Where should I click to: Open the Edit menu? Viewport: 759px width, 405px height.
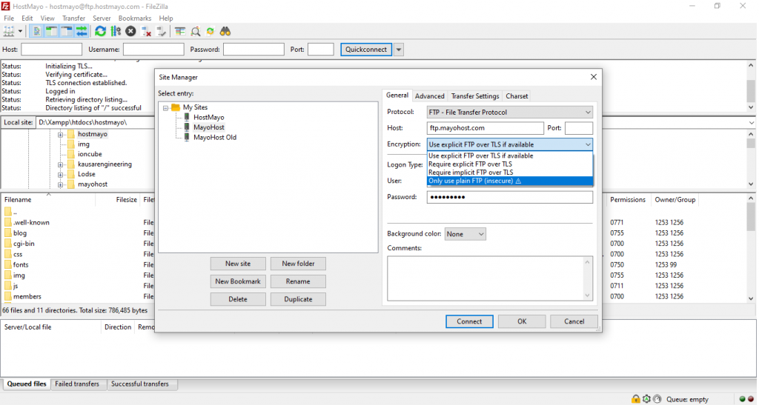(x=27, y=19)
